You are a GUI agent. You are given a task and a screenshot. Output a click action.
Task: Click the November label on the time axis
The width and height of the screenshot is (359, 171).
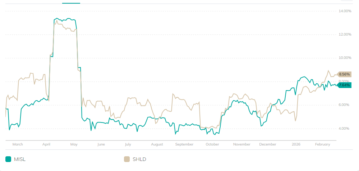(241, 144)
